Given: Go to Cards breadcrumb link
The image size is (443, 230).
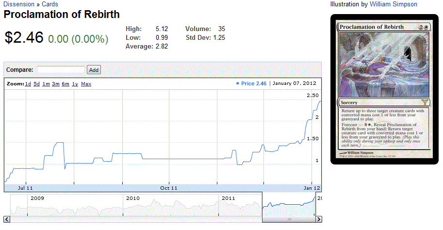Looking at the screenshot, I should click(49, 4).
